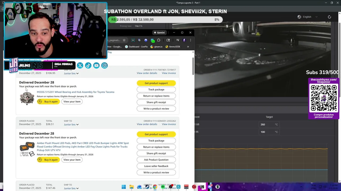
Task: Open the Dashboard - LivePix bookmark
Action: pyautogui.click(x=136, y=47)
